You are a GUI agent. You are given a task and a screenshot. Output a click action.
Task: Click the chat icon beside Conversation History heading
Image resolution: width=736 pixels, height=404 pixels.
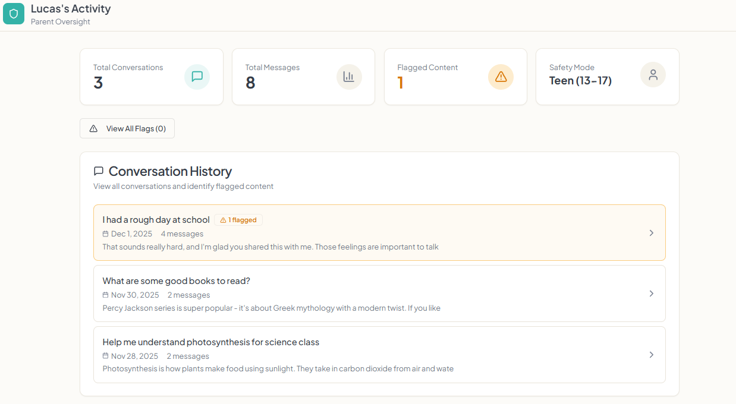tap(99, 171)
